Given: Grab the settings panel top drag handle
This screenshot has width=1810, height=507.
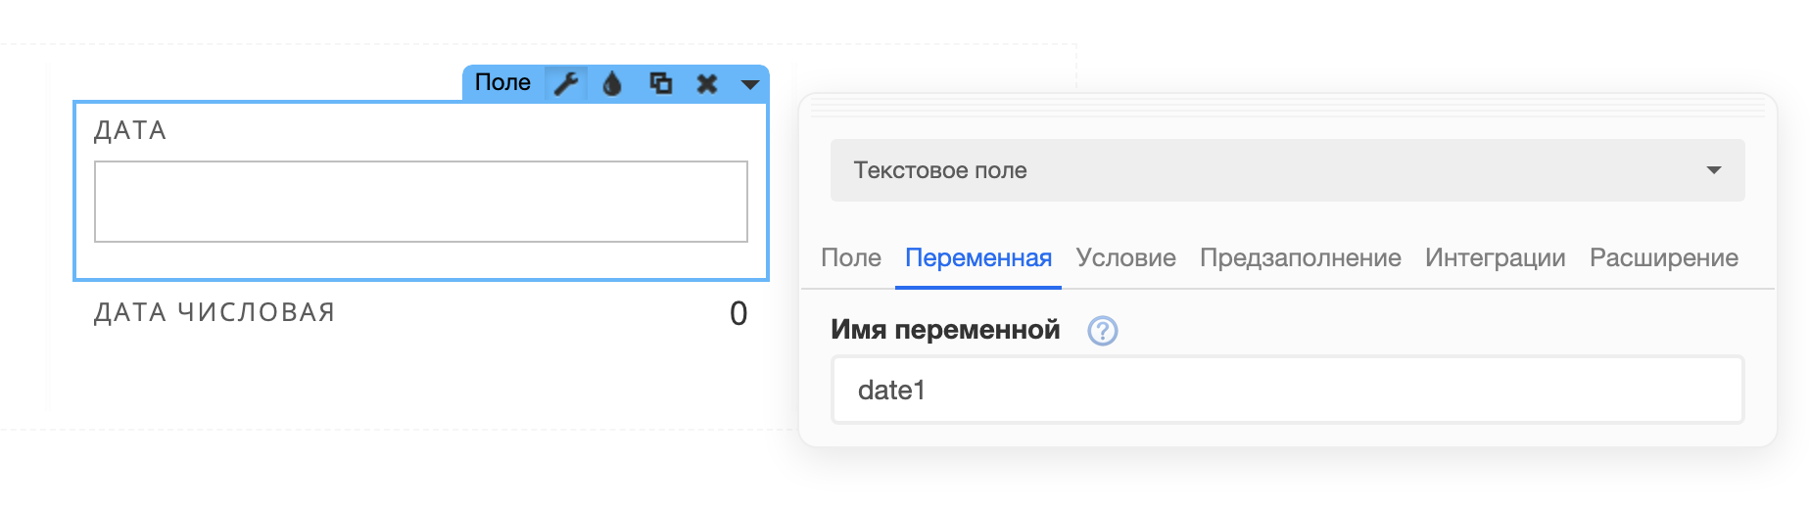Looking at the screenshot, I should pos(1287,106).
